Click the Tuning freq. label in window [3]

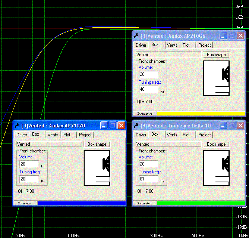click(31, 172)
